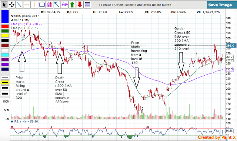Click the Cl: 280.85 close value
Screen dimensions: 237x141
[153, 12]
